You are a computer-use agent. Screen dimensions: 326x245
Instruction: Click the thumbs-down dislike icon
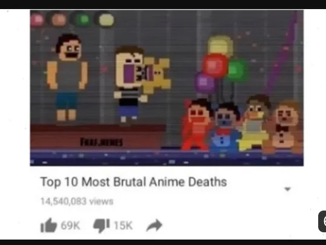(101, 226)
